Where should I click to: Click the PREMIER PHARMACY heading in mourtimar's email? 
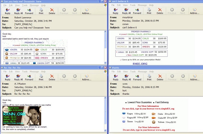click(141, 32)
